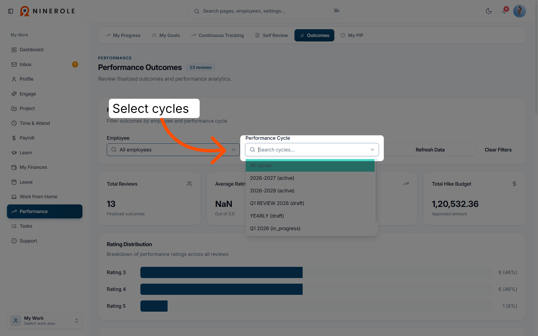The width and height of the screenshot is (538, 336).
Task: Click the Tasks checklist icon
Action: click(14, 226)
